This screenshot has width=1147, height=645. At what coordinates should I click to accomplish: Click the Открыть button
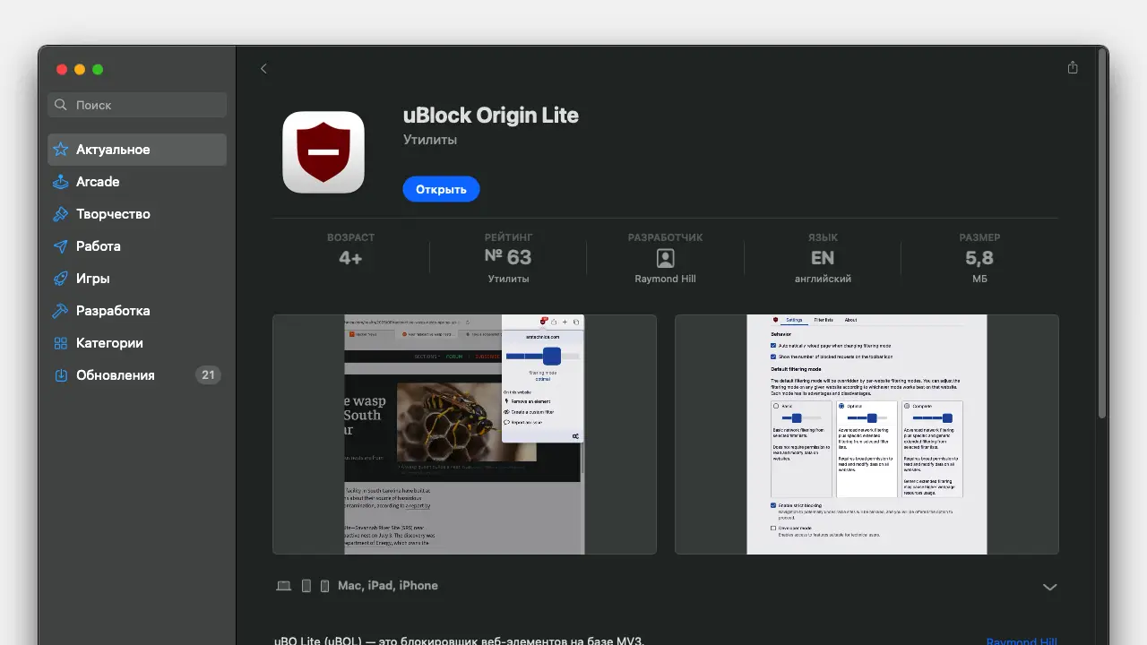click(x=441, y=189)
